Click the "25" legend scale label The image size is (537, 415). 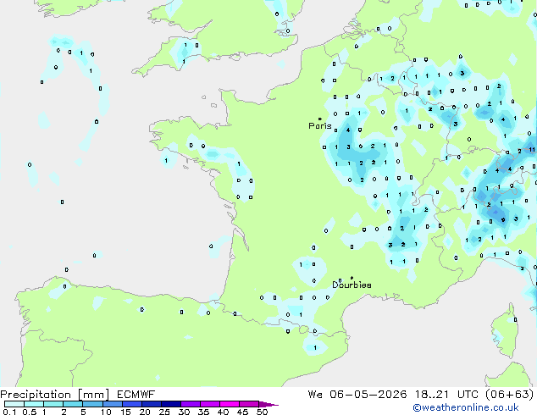click(164, 412)
